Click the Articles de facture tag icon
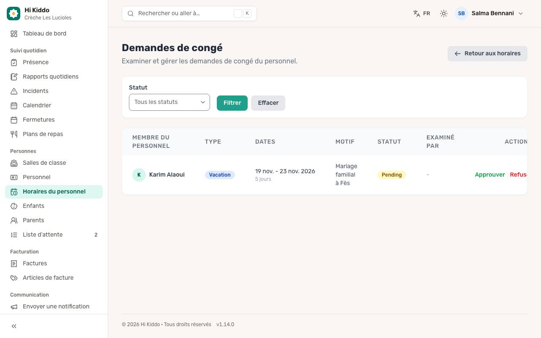Viewport: 541px width, 338px height. coord(14,278)
